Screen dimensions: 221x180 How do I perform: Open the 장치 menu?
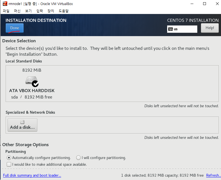(x=51, y=11)
